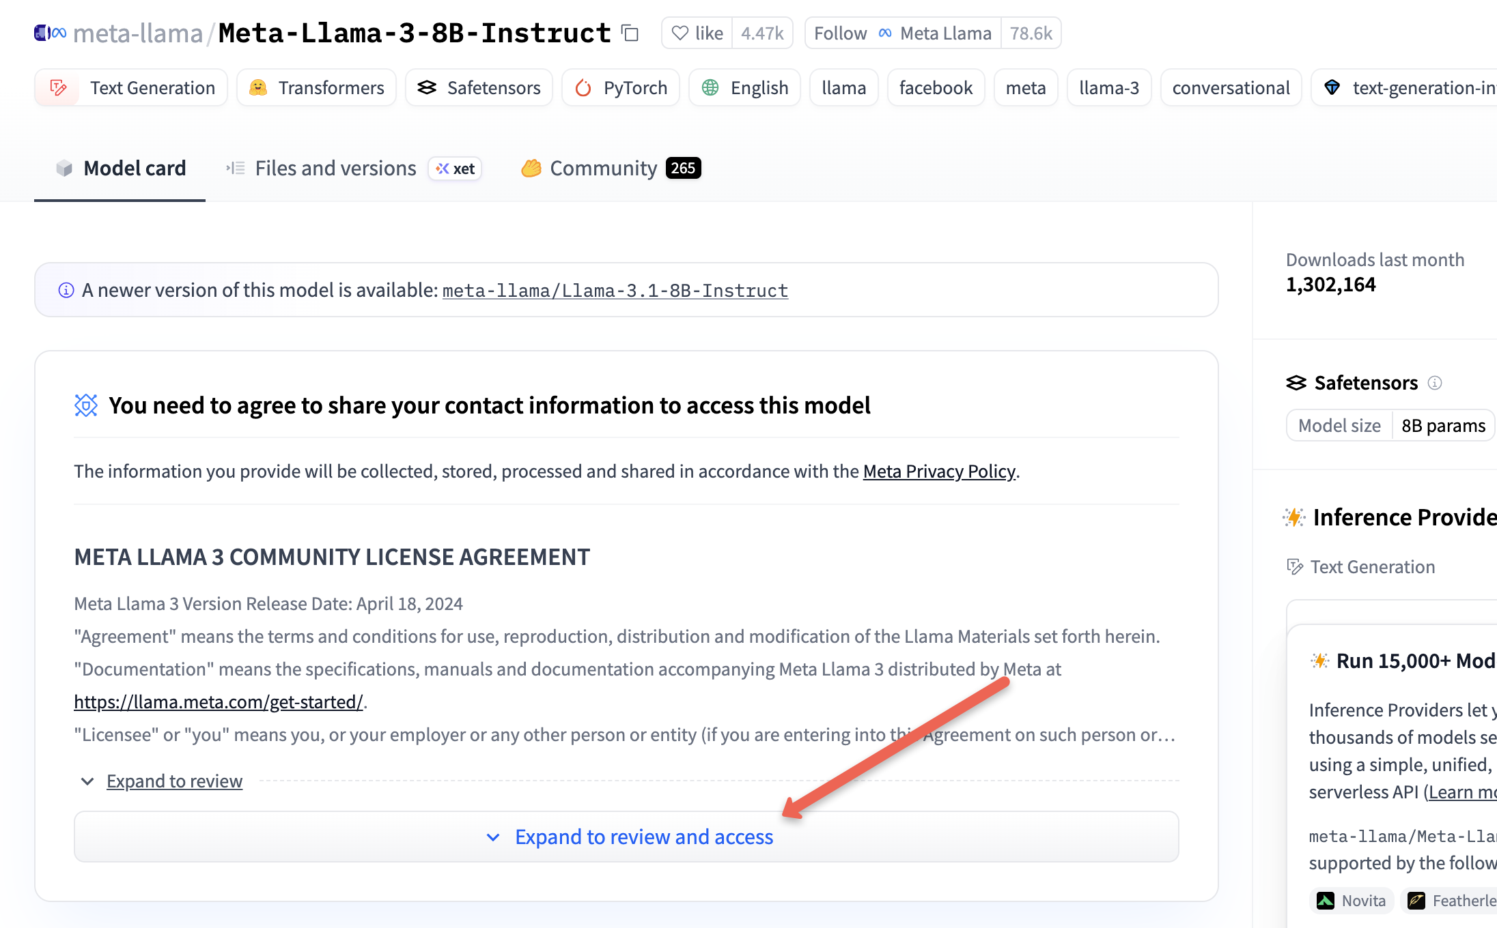
Task: Click the info icon next to Safetensors
Action: [x=1434, y=383]
